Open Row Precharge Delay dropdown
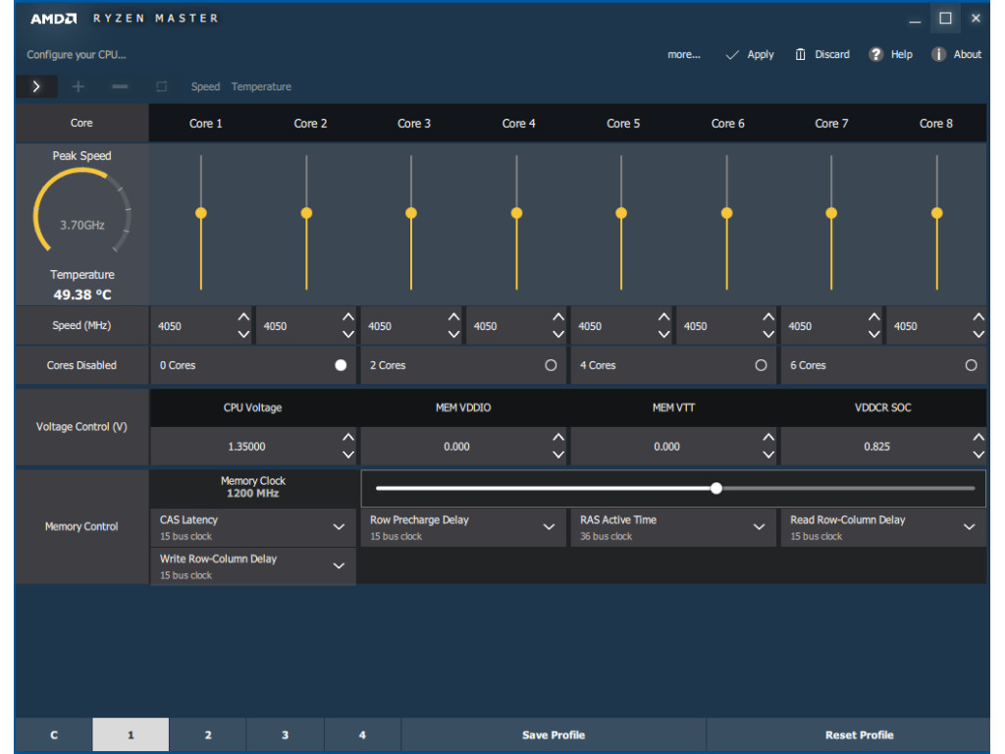 pos(463,527)
